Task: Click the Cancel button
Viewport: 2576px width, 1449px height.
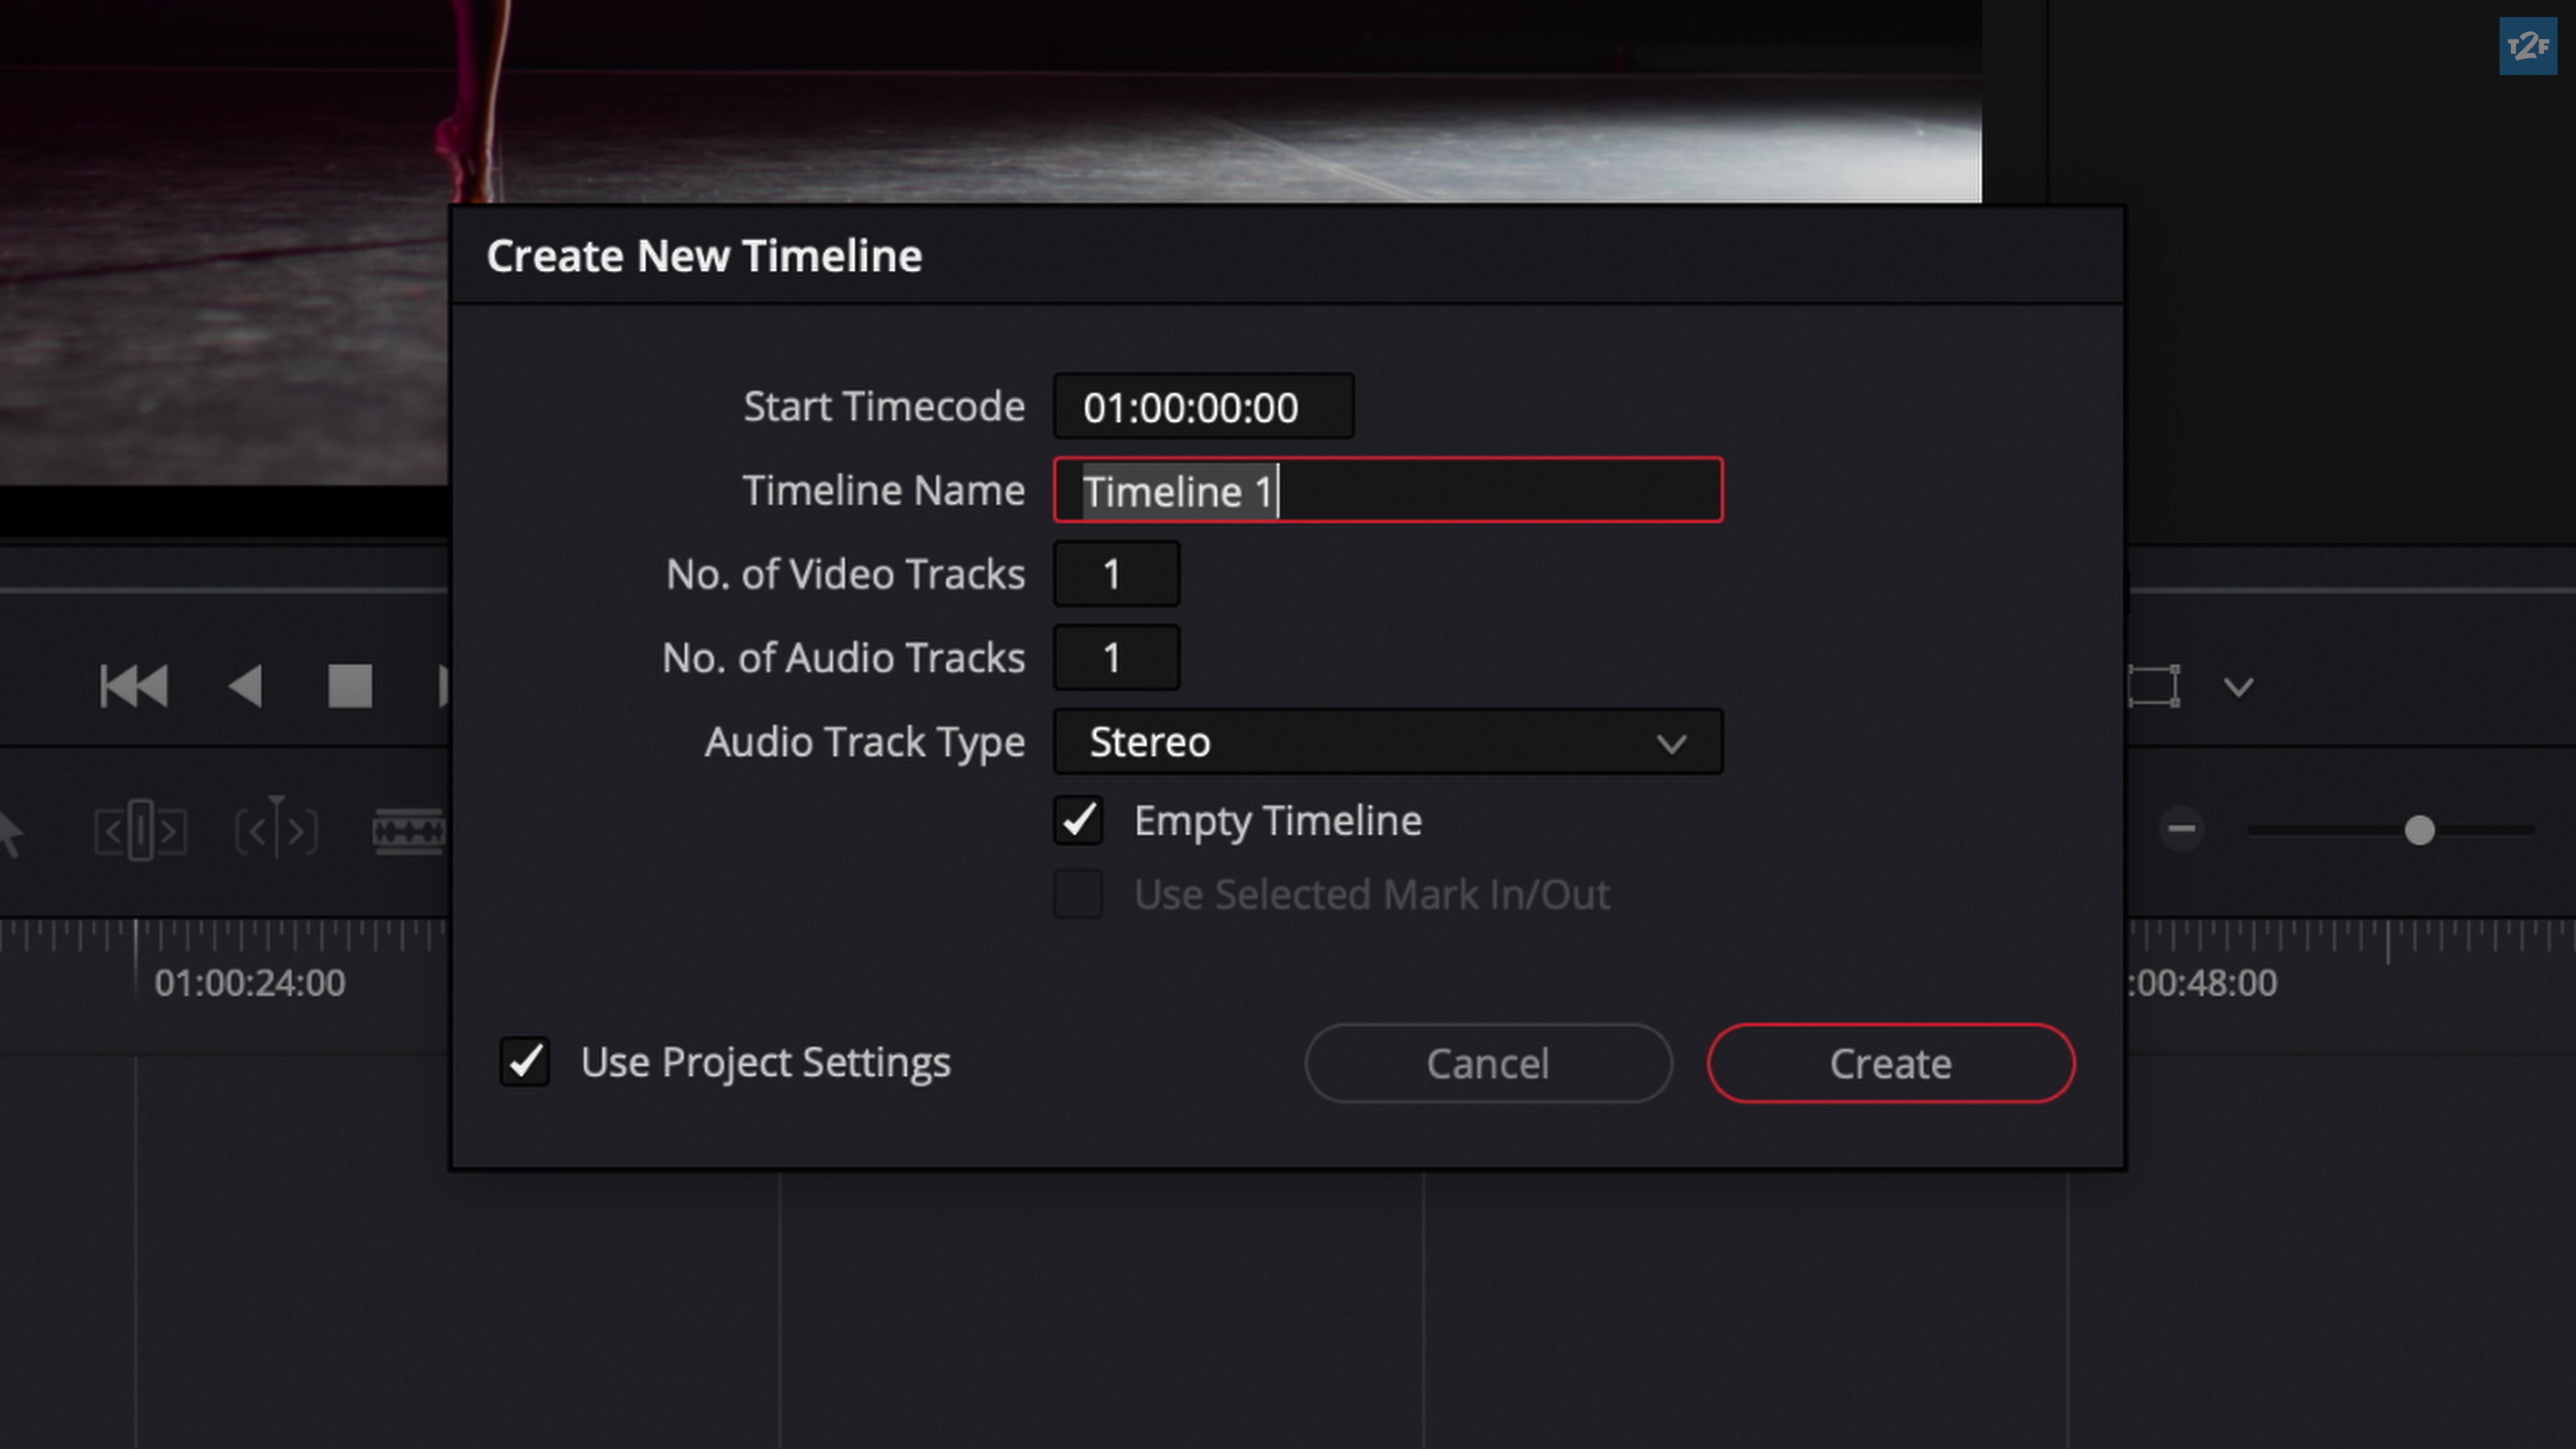Action: click(x=1487, y=1063)
